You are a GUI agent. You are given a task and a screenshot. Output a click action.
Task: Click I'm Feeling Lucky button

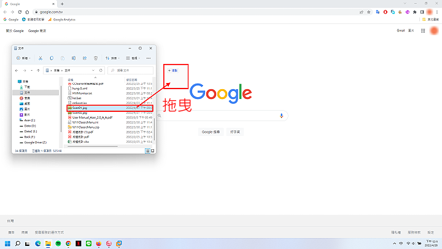[235, 132]
